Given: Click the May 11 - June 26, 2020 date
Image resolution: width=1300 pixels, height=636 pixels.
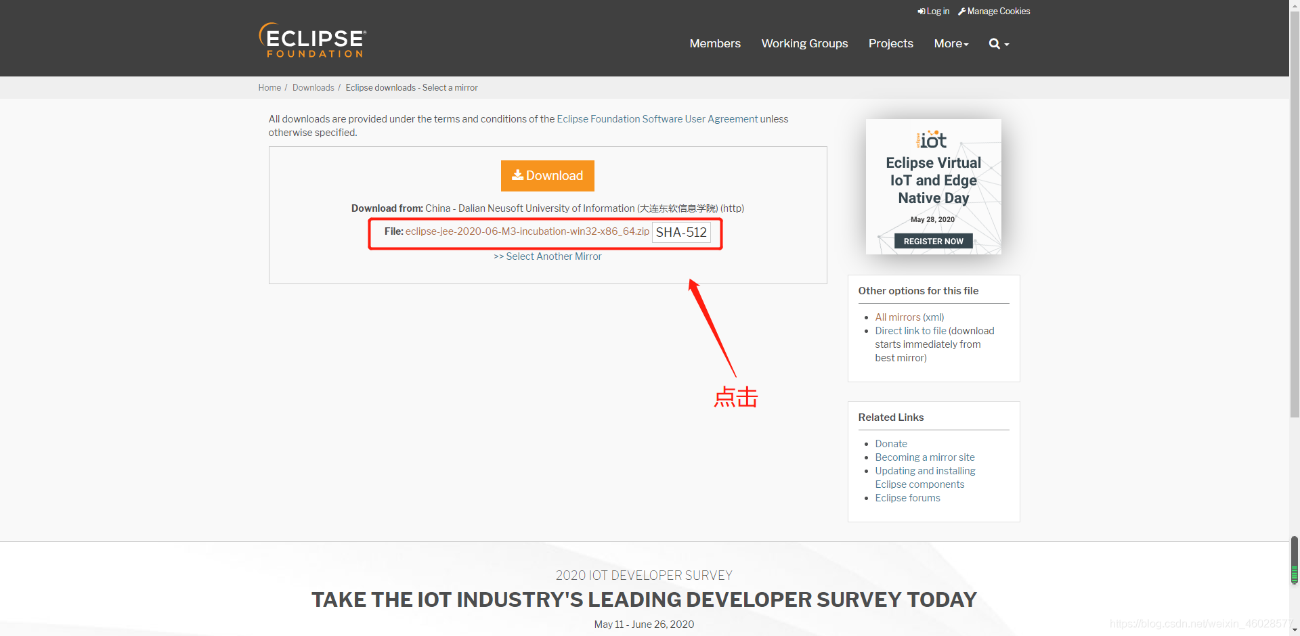Looking at the screenshot, I should [x=644, y=624].
